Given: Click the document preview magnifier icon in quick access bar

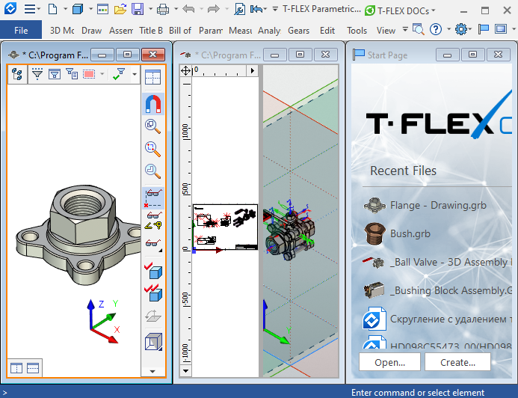Looking at the screenshot, I should [x=239, y=9].
